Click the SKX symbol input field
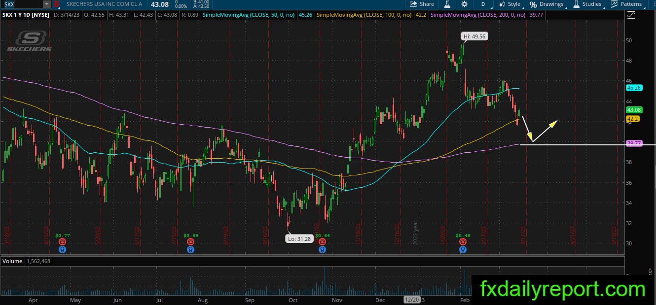This screenshot has height=305, width=656. [x=22, y=4]
